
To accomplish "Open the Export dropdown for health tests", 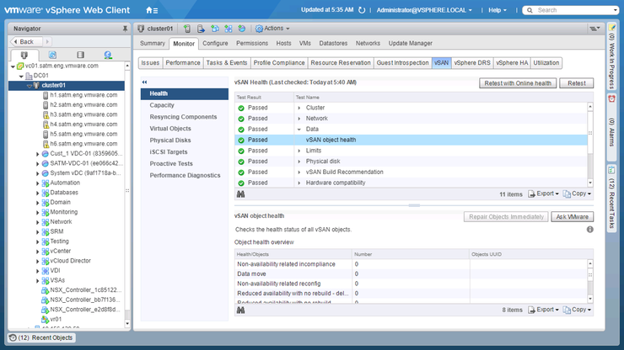I will tap(544, 194).
